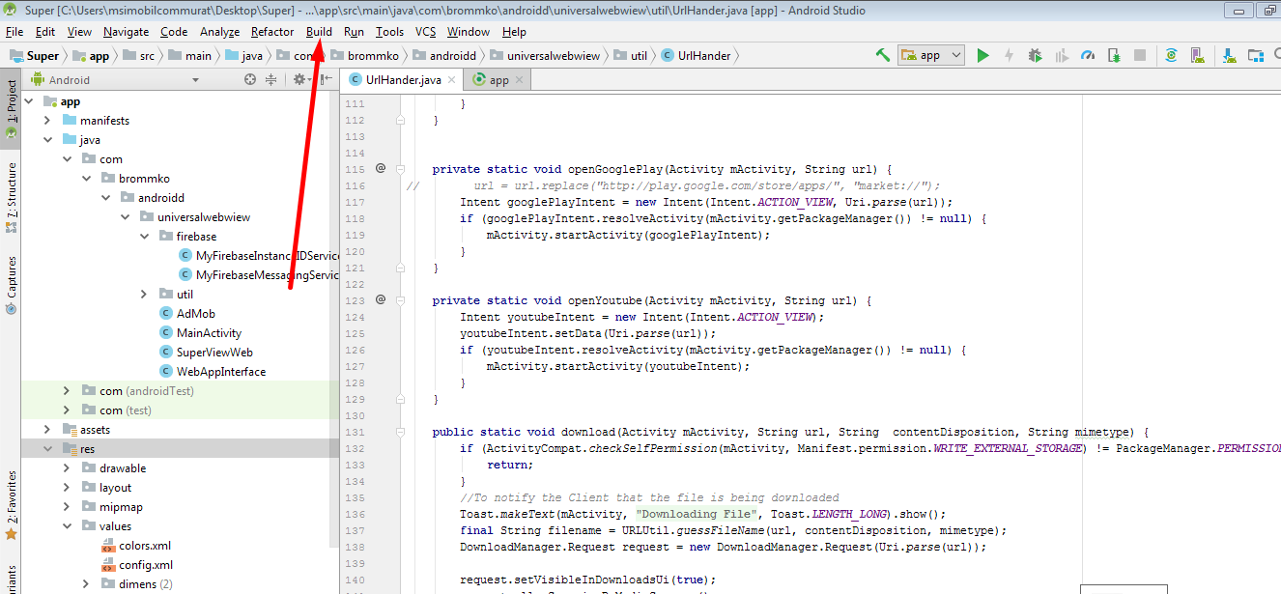
Task: Click Collapse All in Project panel
Action: click(x=271, y=79)
